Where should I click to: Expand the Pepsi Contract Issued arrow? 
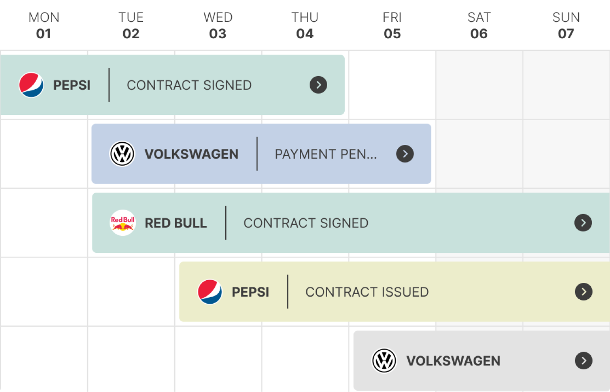click(x=583, y=291)
